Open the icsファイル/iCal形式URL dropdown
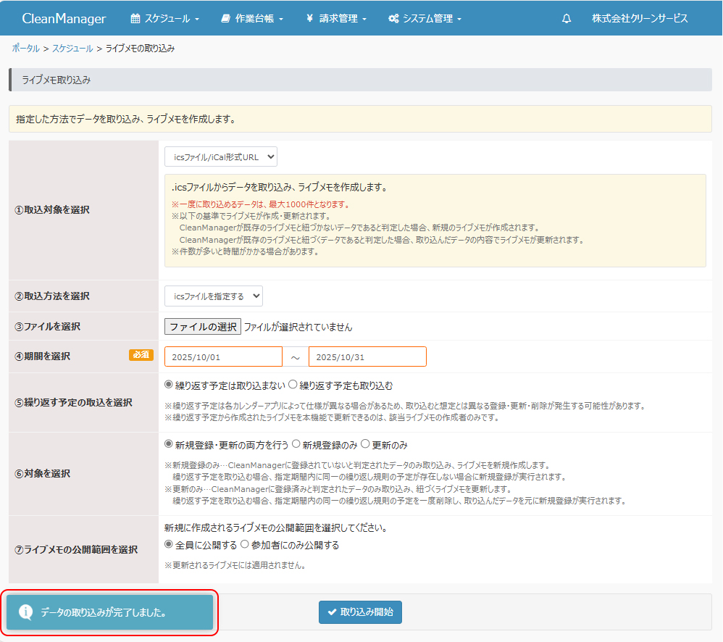Screen dimensions: 723x642 click(221, 157)
